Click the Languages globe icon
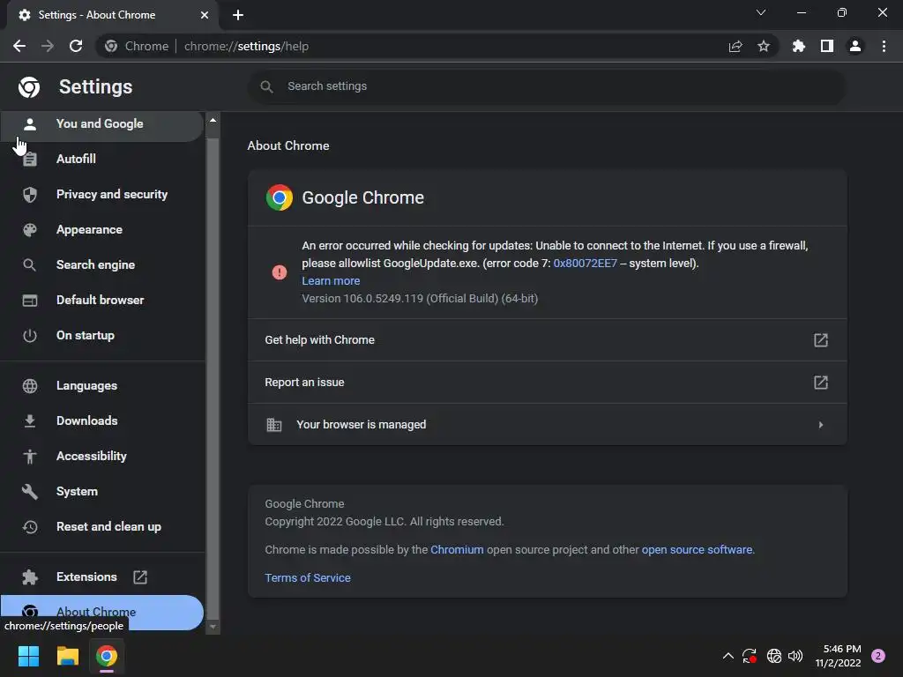The width and height of the screenshot is (903, 677). 29,386
